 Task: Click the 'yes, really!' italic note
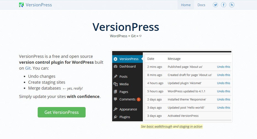tap(75, 89)
